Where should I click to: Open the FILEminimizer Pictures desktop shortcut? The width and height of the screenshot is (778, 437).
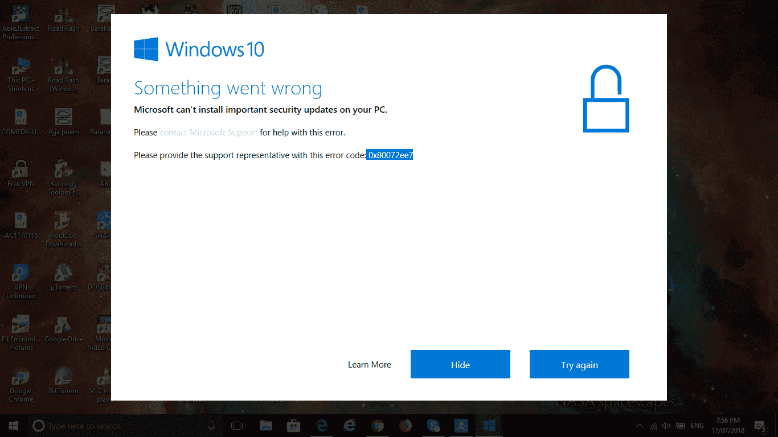[x=21, y=333]
